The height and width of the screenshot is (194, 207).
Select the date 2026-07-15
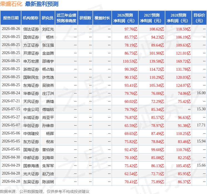pyautogui.click(x=11, y=109)
